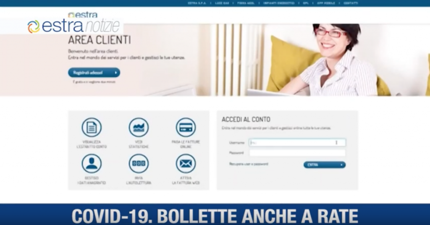Screen dimensions: 430x225
Task: Open the GPL navigation item
Action: click(306, 3)
